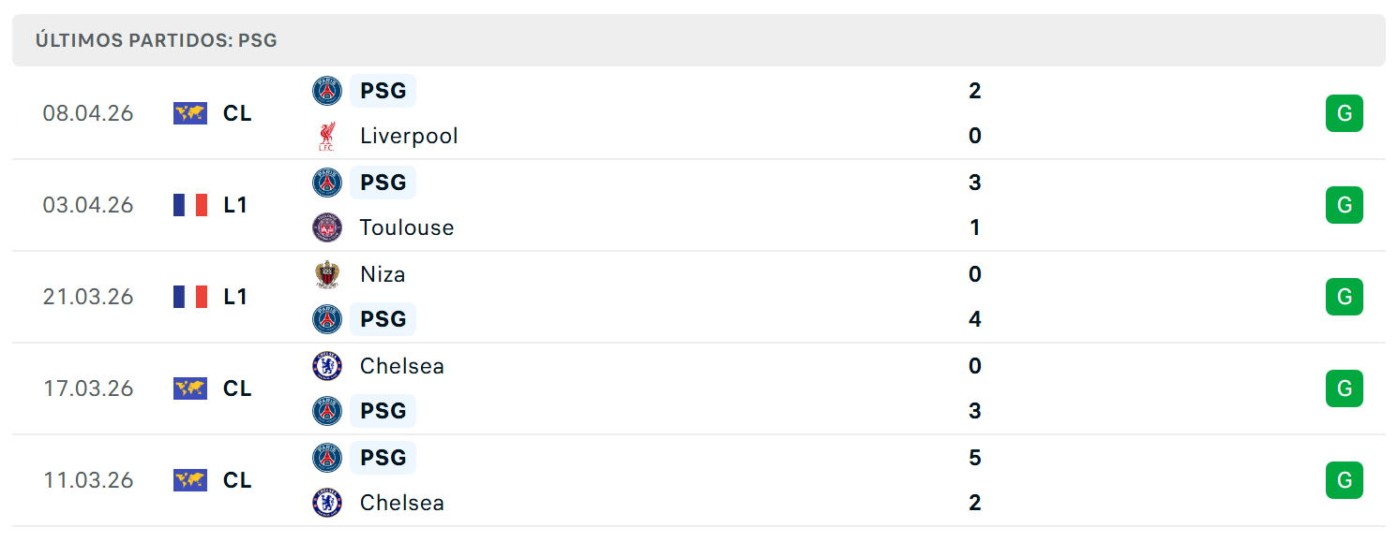1398x542 pixels.
Task: Open the Niza team name link
Action: click(383, 274)
